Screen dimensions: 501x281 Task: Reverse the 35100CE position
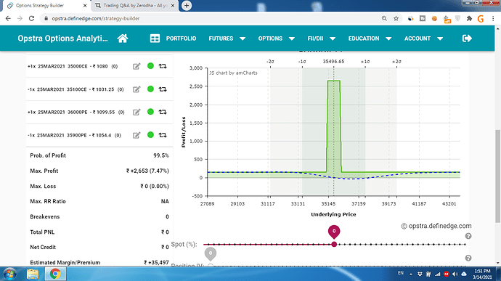tap(163, 89)
